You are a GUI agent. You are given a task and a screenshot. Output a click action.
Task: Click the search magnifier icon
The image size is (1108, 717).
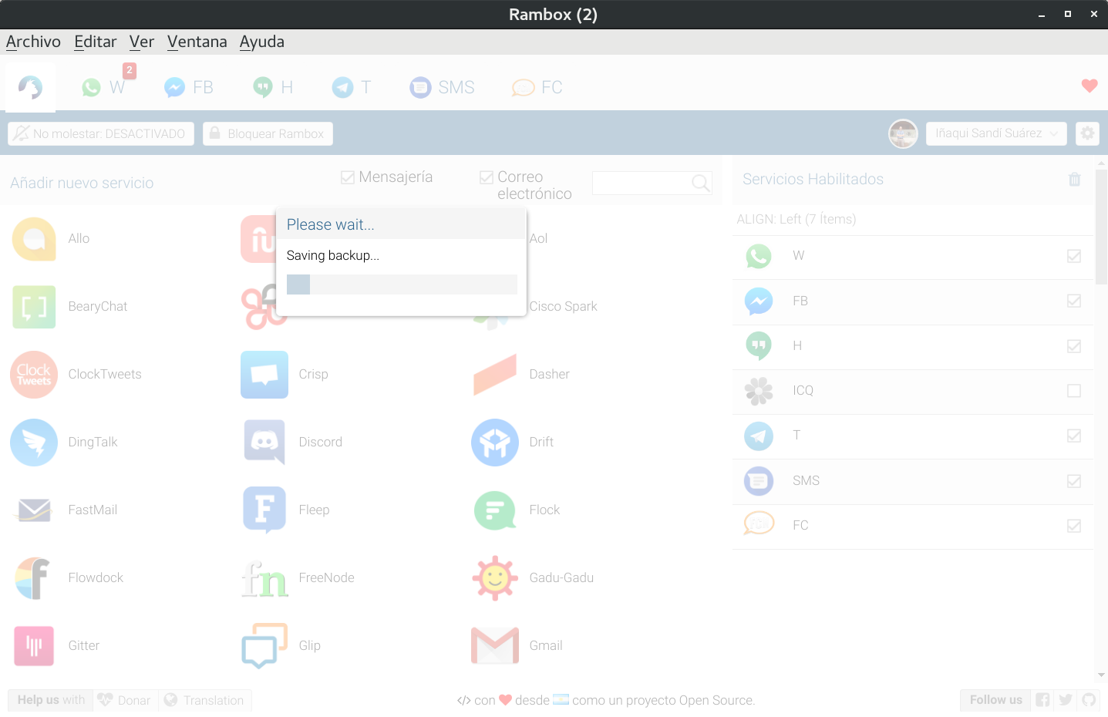(700, 183)
